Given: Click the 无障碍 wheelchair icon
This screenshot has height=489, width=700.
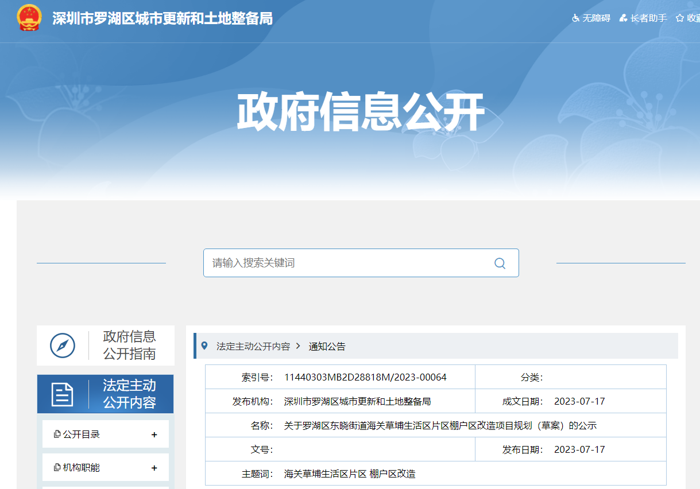Looking at the screenshot, I should click(x=575, y=18).
